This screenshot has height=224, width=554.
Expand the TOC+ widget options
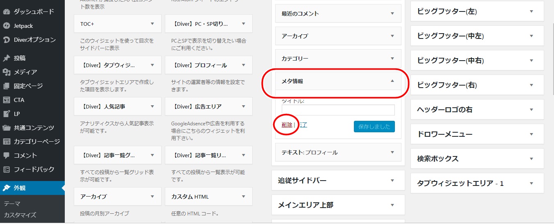pyautogui.click(x=153, y=24)
